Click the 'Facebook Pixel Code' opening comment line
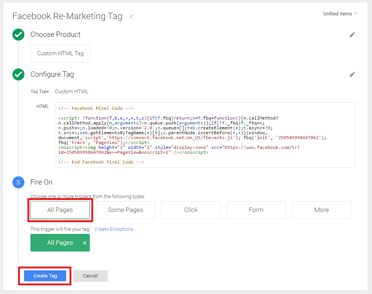372x294 pixels. (x=96, y=108)
